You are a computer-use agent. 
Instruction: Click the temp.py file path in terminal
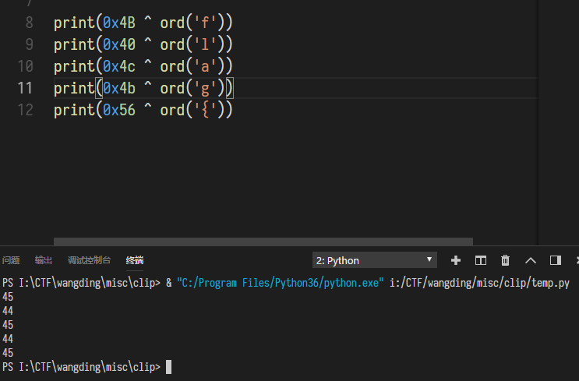(479, 283)
